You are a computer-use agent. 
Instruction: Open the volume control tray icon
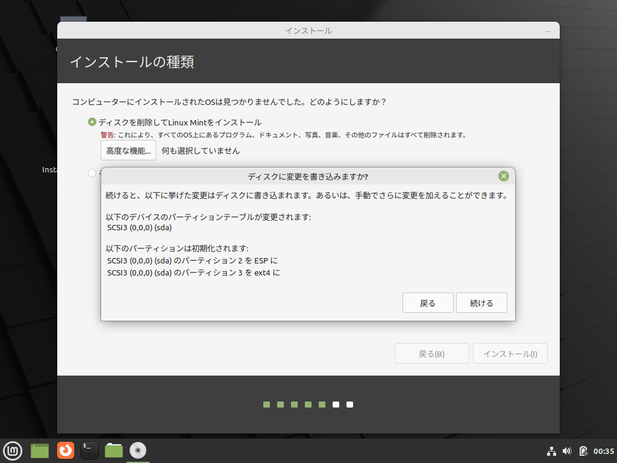(567, 451)
